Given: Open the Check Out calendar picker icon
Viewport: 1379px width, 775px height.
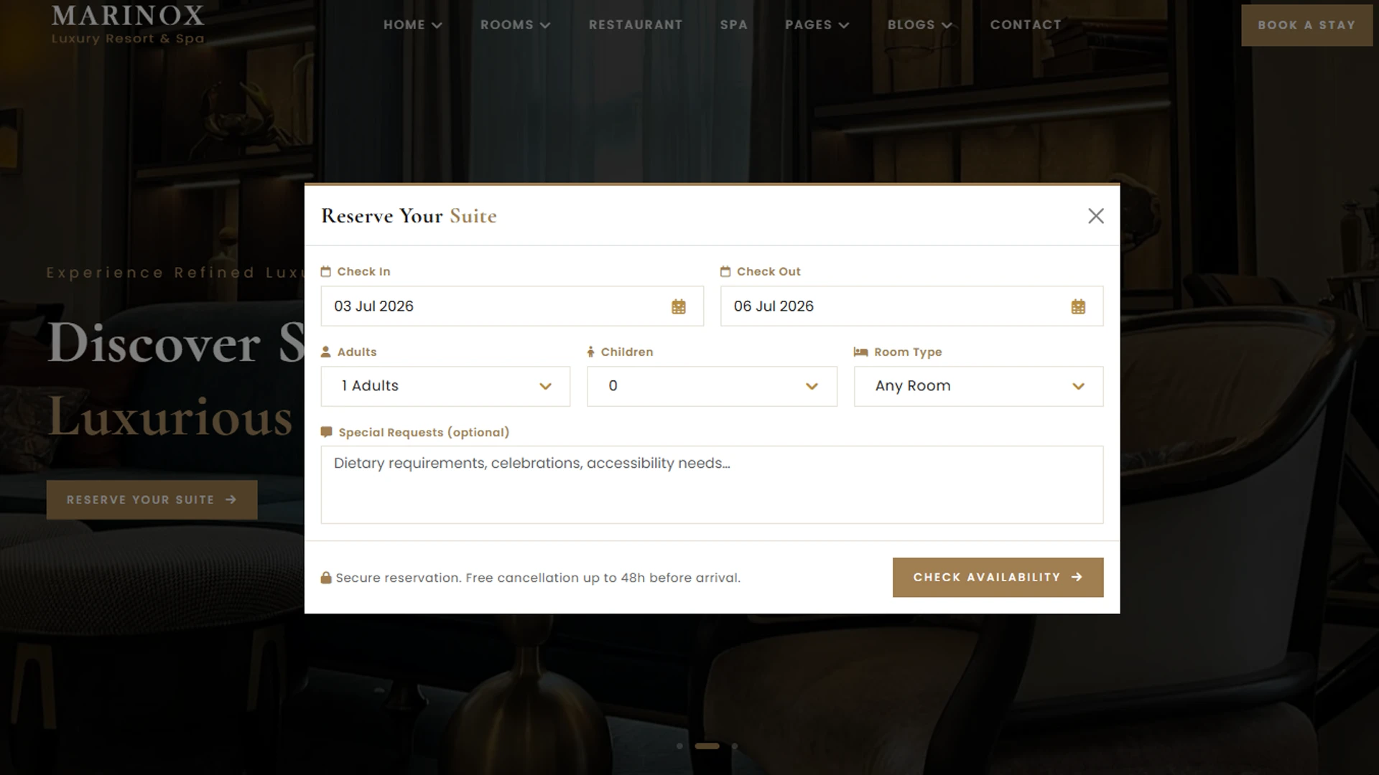Looking at the screenshot, I should click(1078, 306).
